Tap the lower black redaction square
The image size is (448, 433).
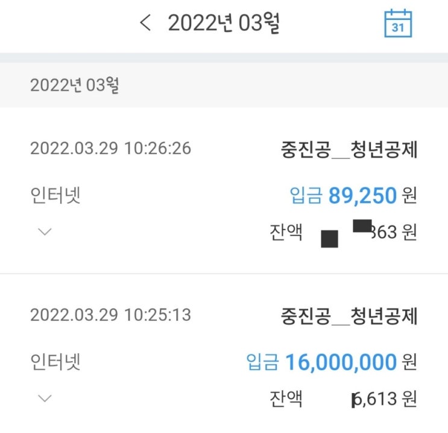pos(329,239)
